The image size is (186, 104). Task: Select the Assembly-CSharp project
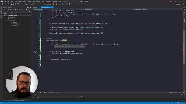point(12,16)
